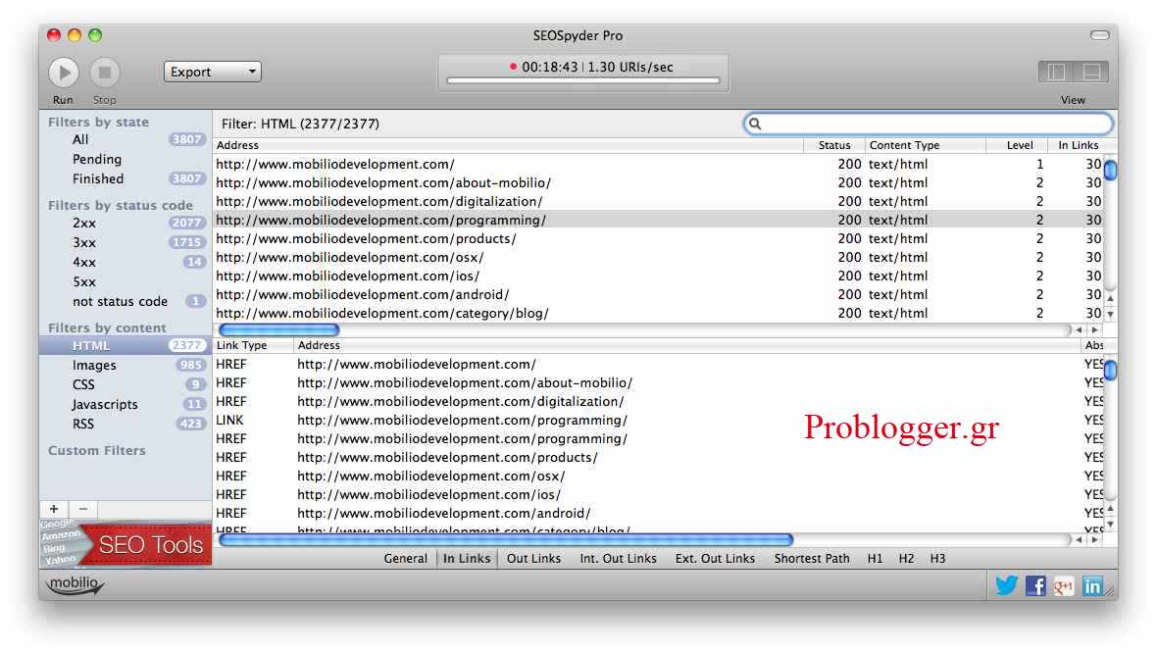This screenshot has height=654, width=1157.
Task: Switch to the Out Links tab
Action: (x=533, y=559)
